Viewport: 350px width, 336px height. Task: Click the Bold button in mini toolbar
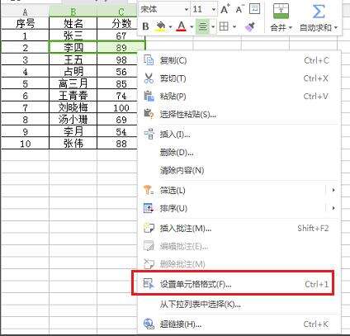(x=145, y=26)
